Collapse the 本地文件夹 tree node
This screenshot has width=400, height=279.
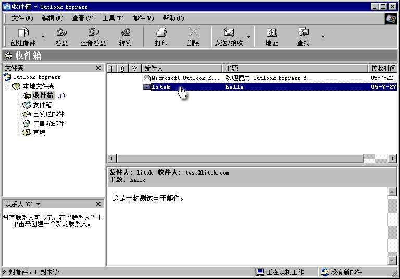click(7, 87)
